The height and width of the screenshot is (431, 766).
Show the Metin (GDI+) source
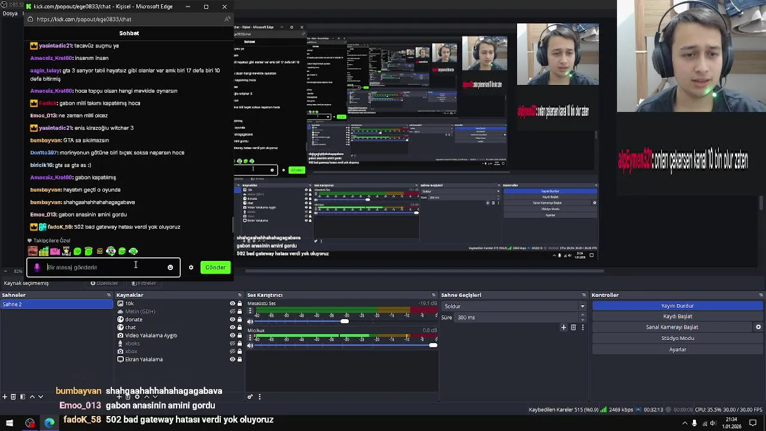233,311
